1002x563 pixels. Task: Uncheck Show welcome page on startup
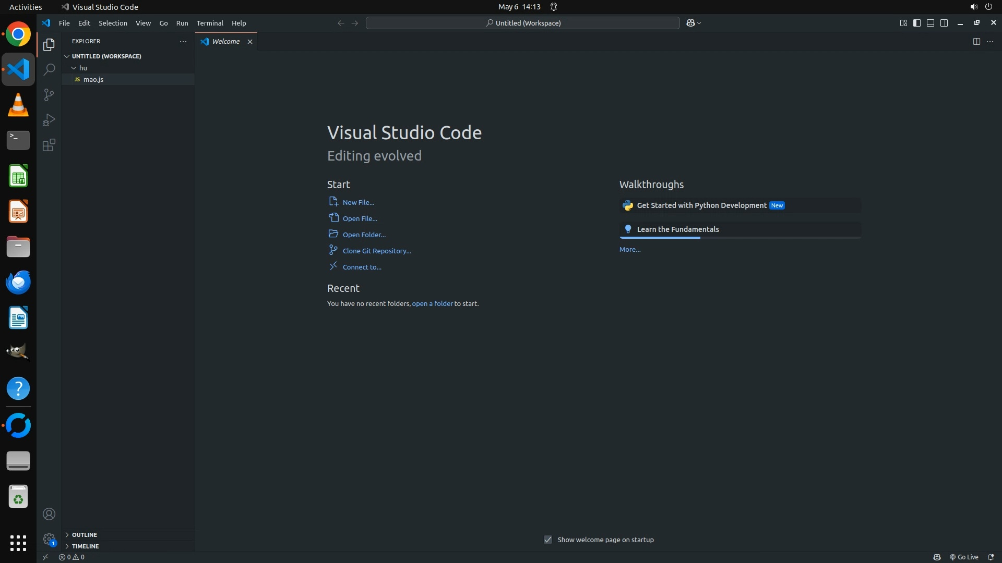click(x=547, y=540)
